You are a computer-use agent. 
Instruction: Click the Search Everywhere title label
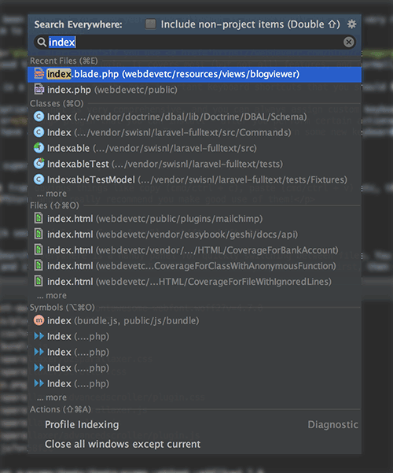tap(79, 24)
